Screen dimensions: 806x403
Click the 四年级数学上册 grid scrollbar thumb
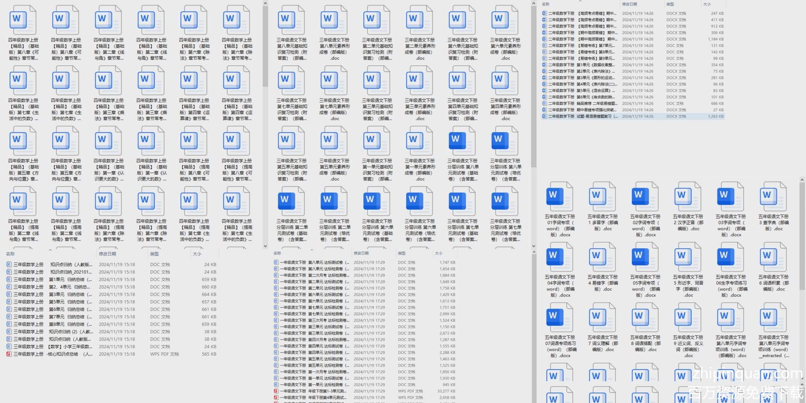(265, 44)
